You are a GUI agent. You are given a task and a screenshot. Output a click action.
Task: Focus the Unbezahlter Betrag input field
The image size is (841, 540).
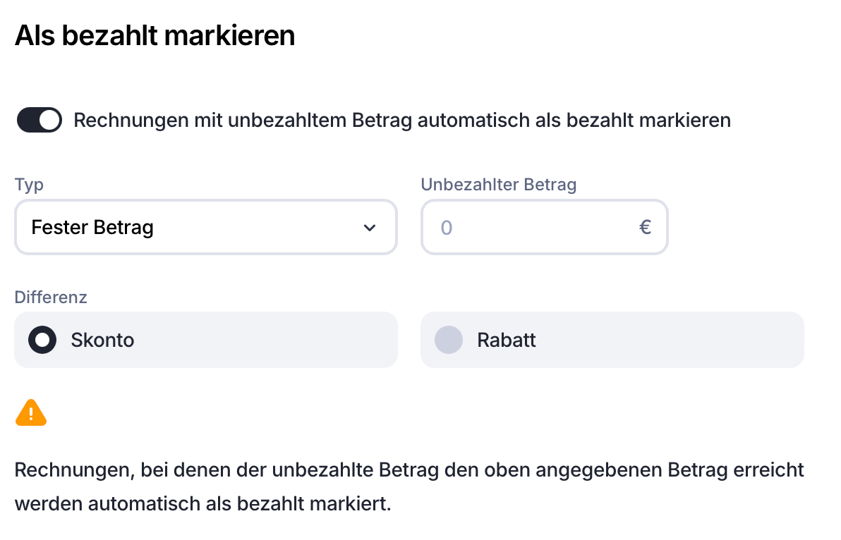point(536,228)
